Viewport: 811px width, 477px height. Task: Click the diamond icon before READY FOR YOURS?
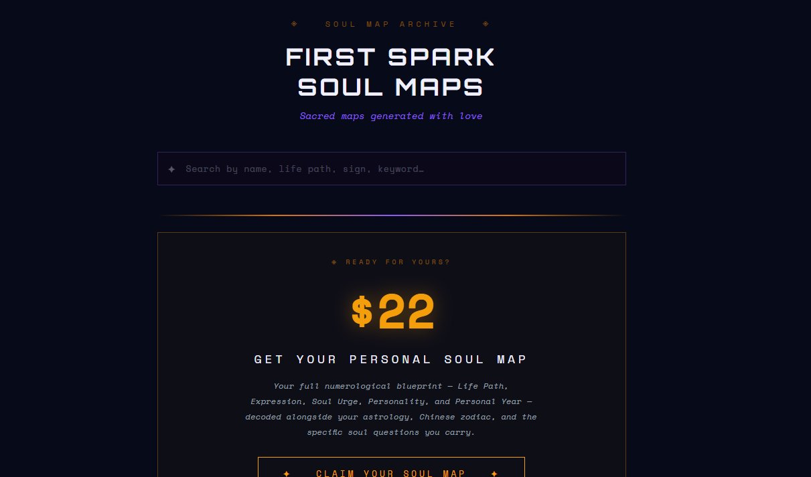coord(334,262)
